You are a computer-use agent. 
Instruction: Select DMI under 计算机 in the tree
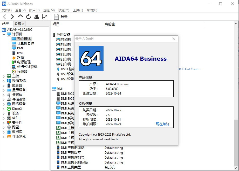20,48
